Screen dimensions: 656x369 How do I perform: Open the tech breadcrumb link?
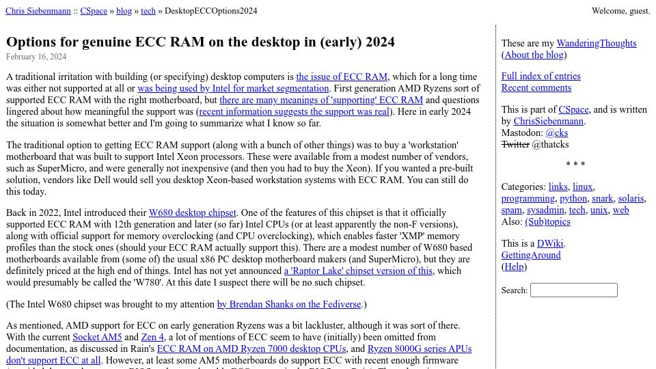pos(148,11)
